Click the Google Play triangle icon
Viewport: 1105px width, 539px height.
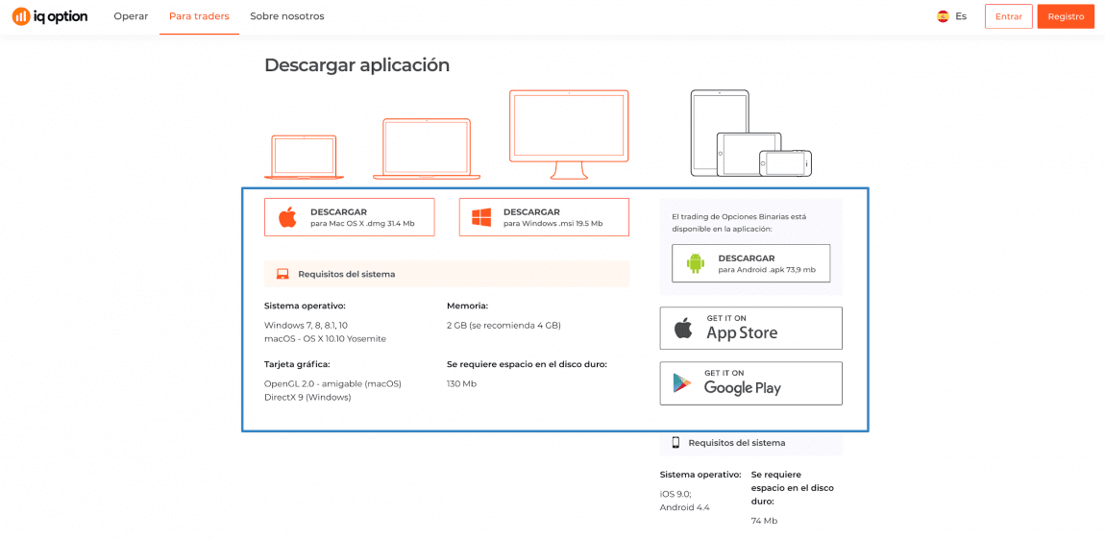[682, 382]
